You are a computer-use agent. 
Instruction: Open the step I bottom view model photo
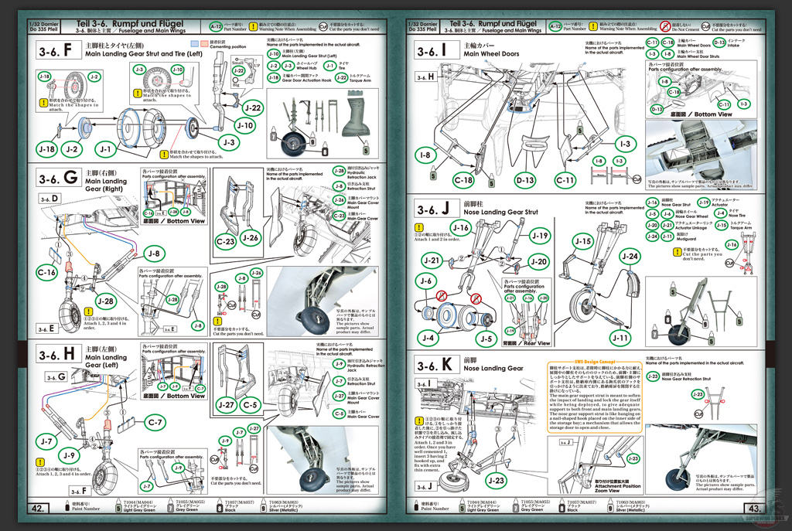(x=701, y=155)
